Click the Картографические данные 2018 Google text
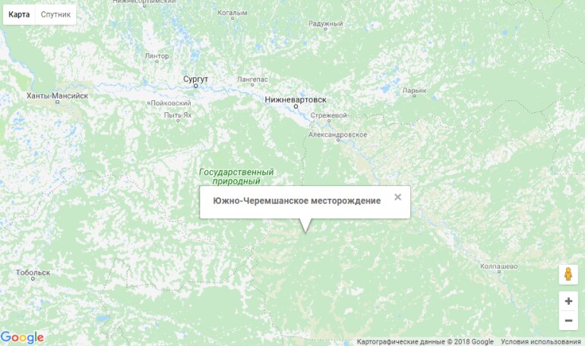Viewport: 585px width, 346px height. point(425,341)
